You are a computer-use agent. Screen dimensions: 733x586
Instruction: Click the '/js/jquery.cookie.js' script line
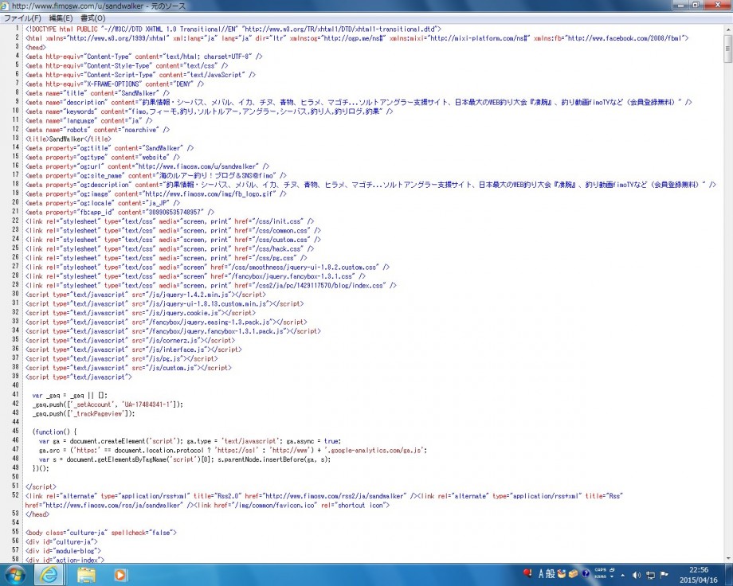[140, 313]
